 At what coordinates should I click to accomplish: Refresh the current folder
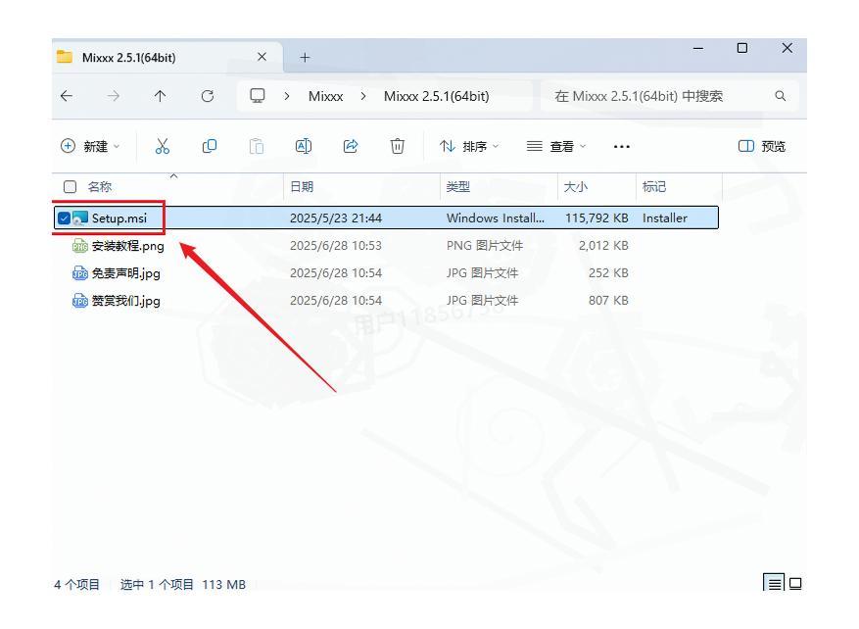(x=207, y=96)
